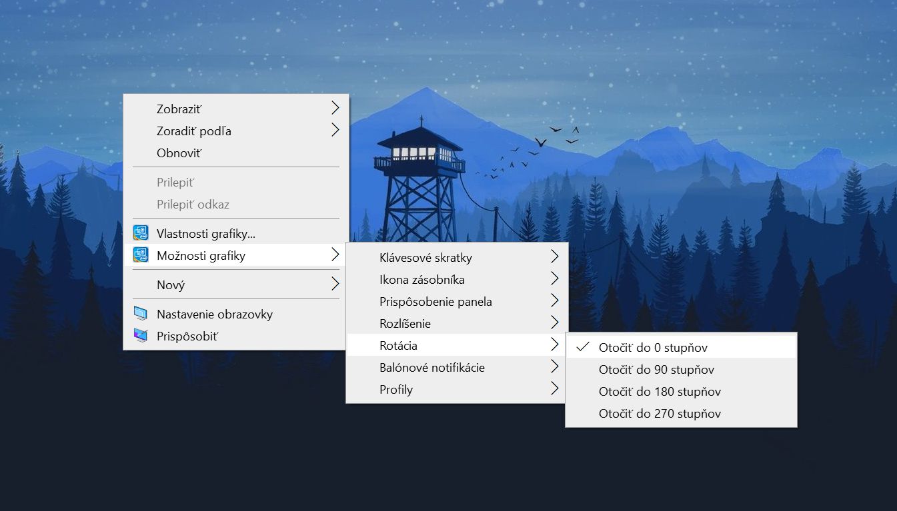Click the greyed-out Prilepiť entry
The width and height of the screenshot is (897, 511).
pos(236,182)
